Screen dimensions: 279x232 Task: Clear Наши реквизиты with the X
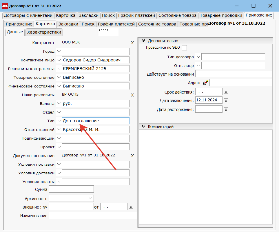click(x=132, y=95)
